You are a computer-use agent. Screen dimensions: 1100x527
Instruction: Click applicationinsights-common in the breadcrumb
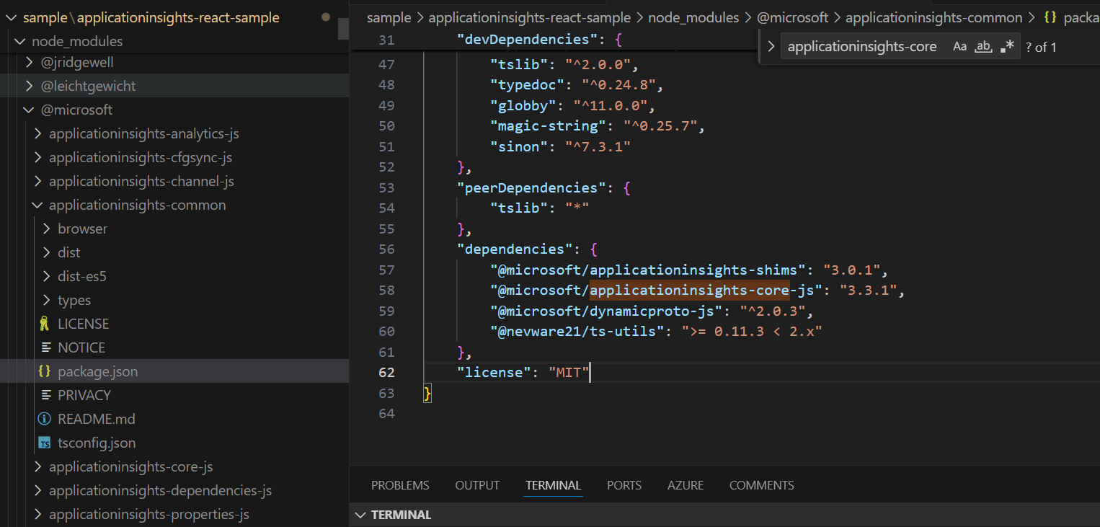(934, 17)
